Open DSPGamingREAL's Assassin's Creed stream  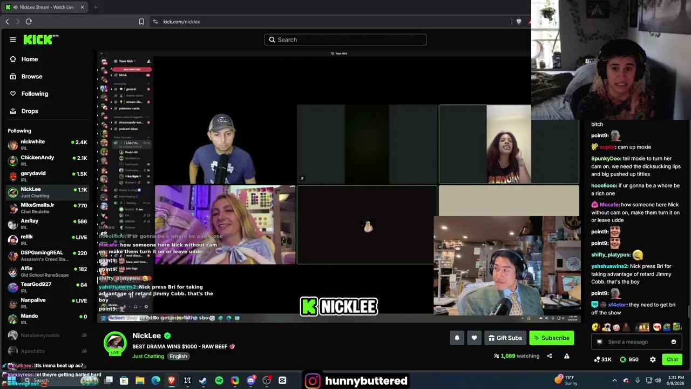pos(48,256)
